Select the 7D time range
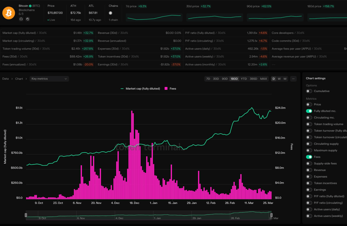 point(208,78)
